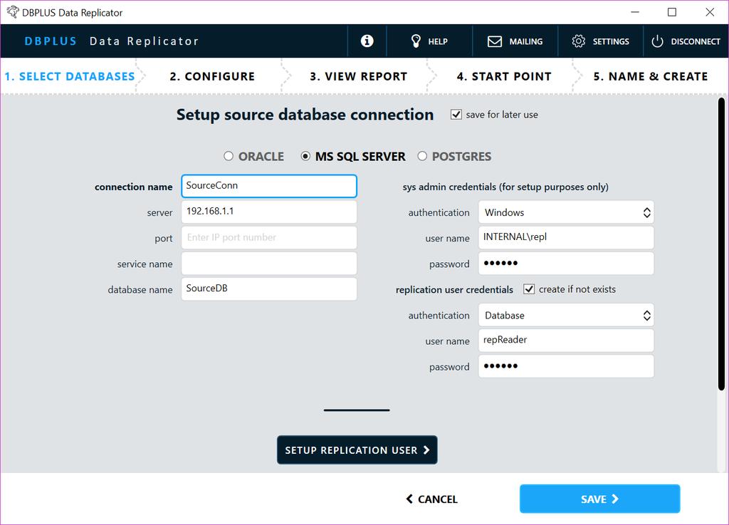The image size is (729, 525).
Task: Click the Settings gear icon
Action: coord(578,41)
